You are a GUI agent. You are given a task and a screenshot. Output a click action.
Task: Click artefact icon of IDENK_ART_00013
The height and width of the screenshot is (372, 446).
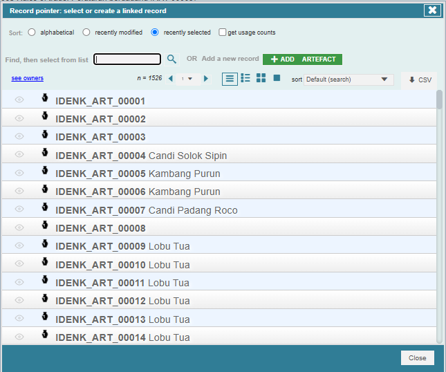point(45,316)
